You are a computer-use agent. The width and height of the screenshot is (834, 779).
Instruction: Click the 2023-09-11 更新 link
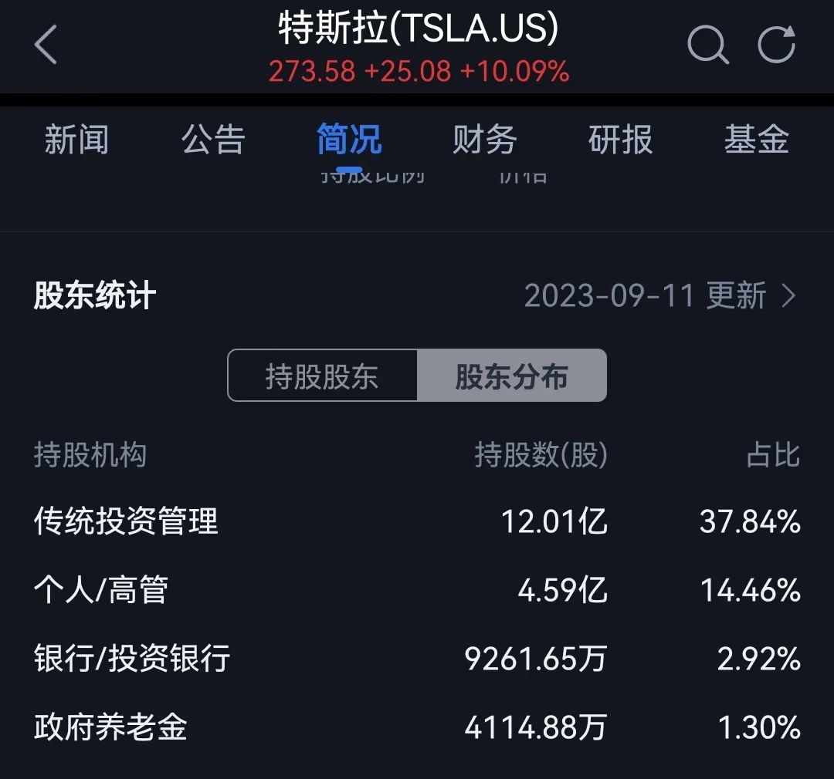[646, 296]
